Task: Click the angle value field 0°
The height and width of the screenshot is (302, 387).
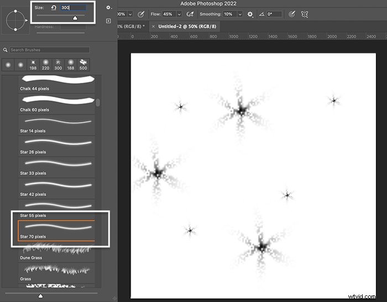Action: tap(274, 14)
